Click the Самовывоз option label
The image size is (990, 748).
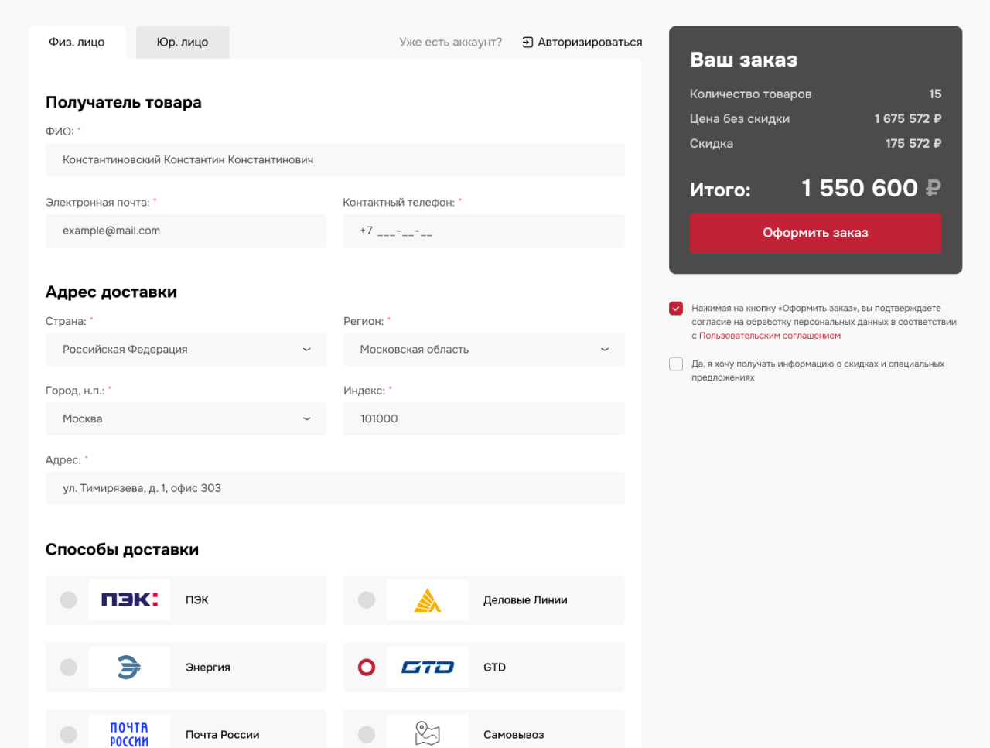pyautogui.click(x=514, y=734)
